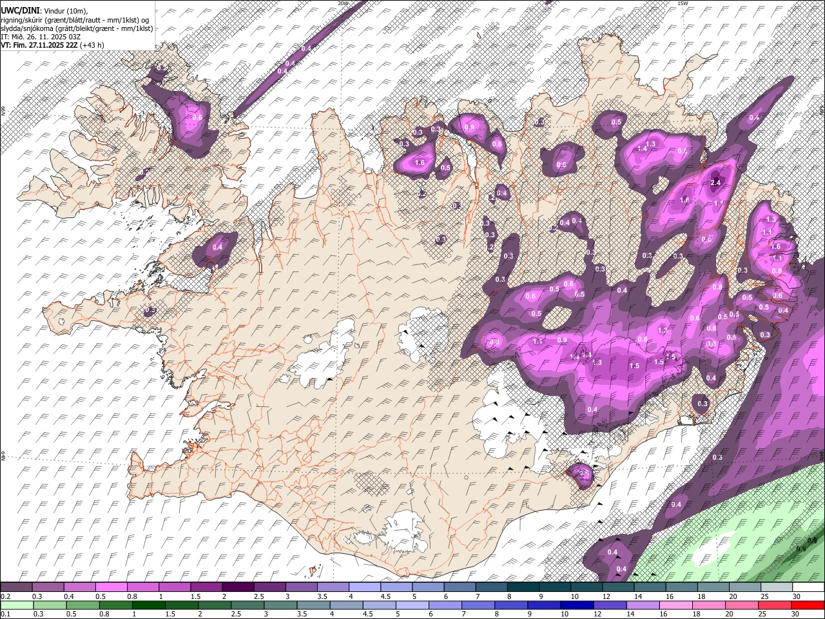Click the 0.2 label on the upper legend
Screen dimensions: 825x619
pos(5,596)
